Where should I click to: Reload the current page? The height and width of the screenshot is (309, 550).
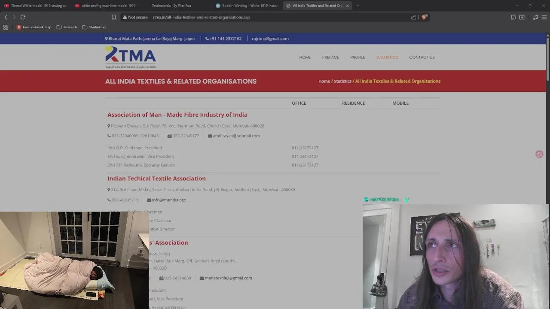coord(23,17)
